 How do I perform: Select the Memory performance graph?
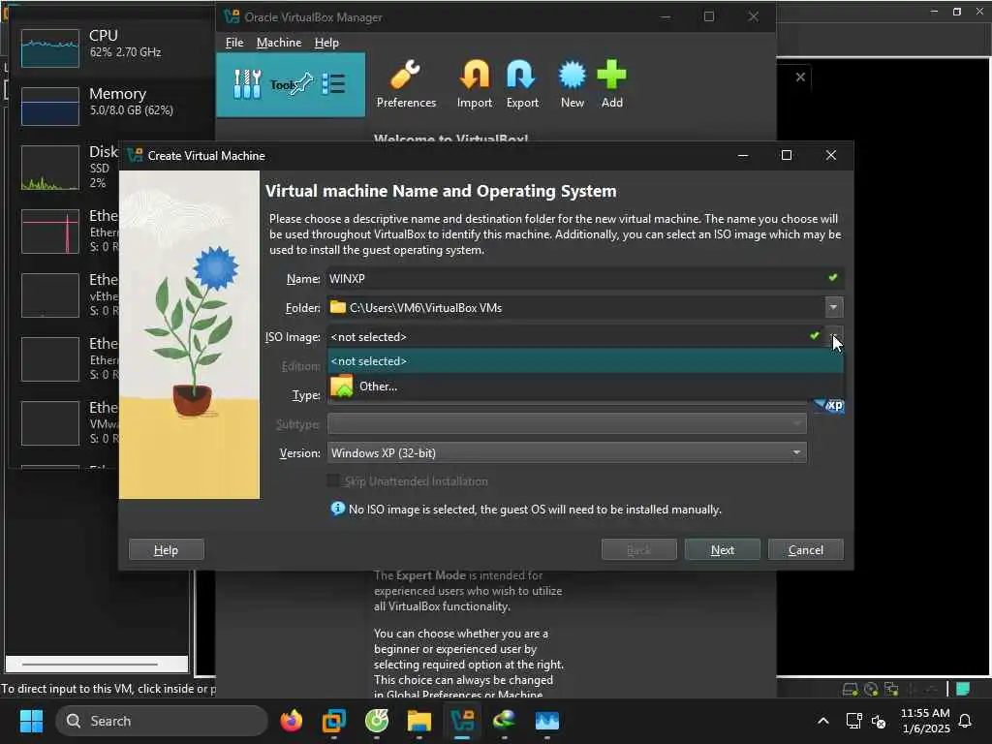pyautogui.click(x=50, y=106)
